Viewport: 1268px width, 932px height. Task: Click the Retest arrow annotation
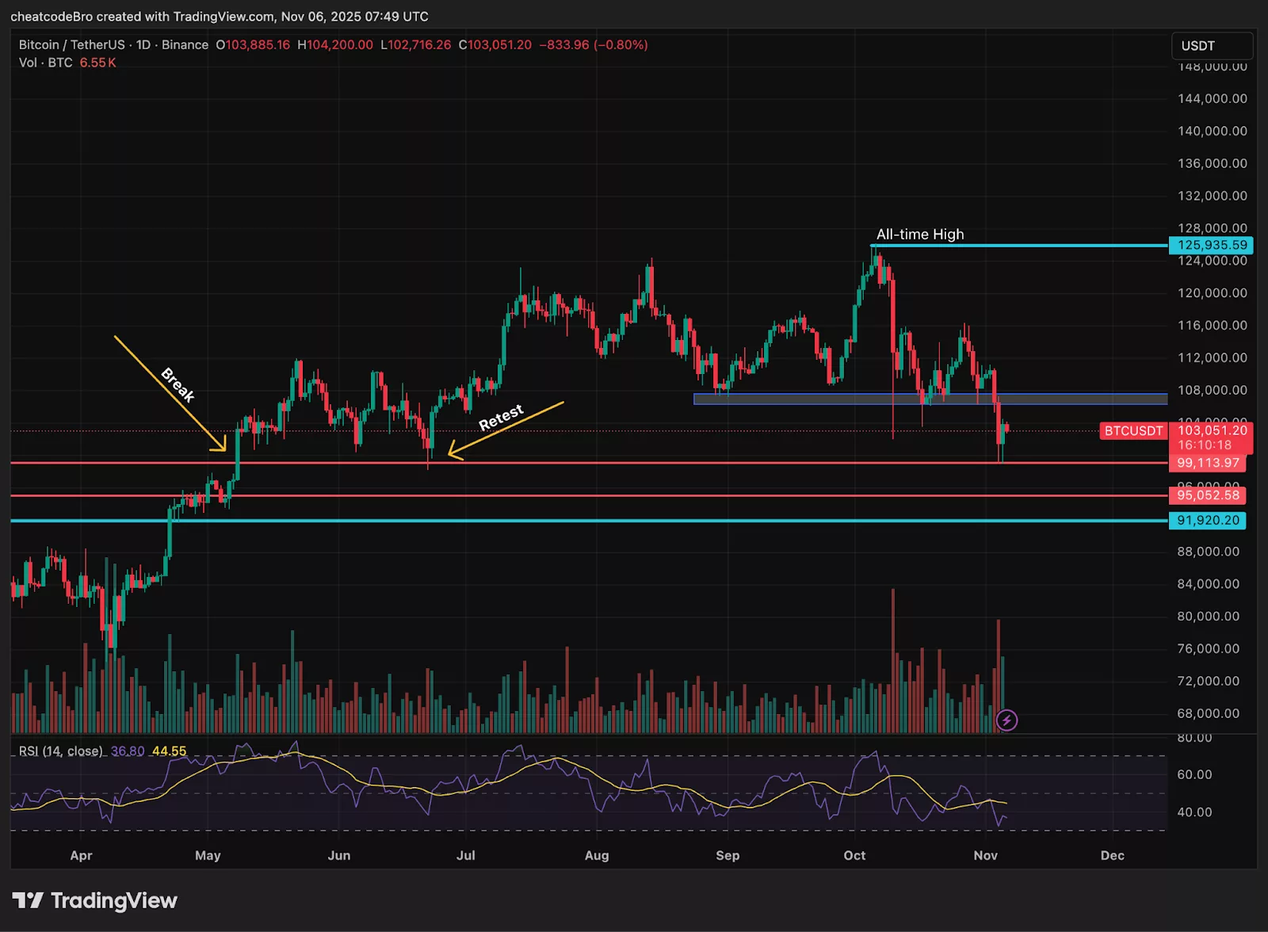[x=502, y=418]
